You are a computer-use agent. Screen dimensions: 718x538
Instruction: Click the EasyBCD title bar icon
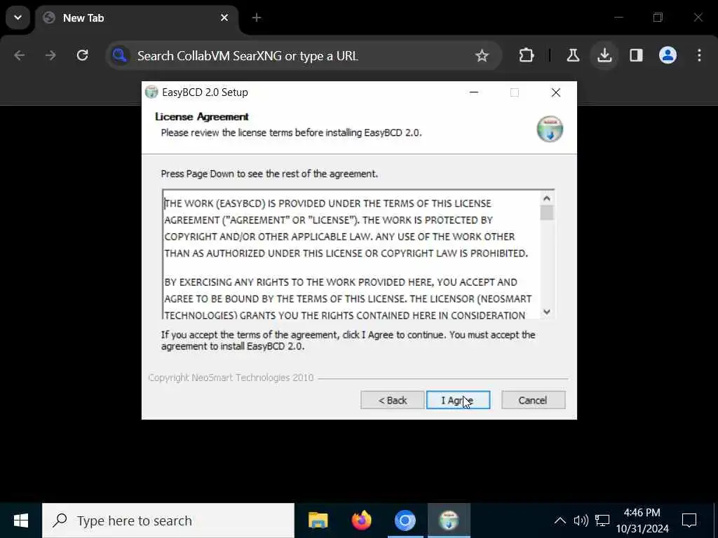pos(151,92)
